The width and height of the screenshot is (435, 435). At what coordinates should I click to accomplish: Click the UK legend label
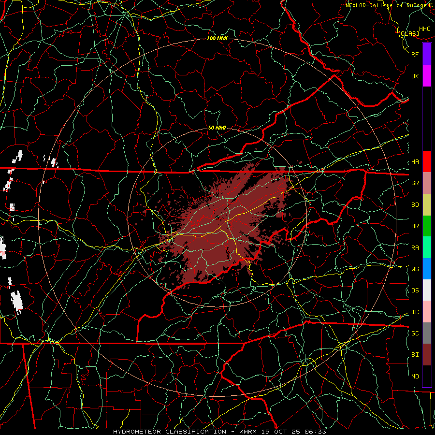click(415, 76)
